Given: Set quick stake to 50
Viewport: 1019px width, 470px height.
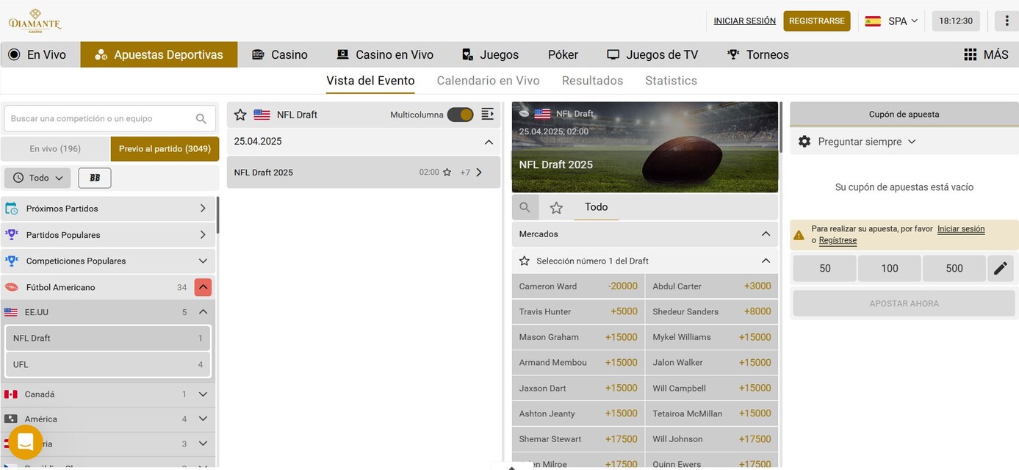Looking at the screenshot, I should pyautogui.click(x=824, y=269).
